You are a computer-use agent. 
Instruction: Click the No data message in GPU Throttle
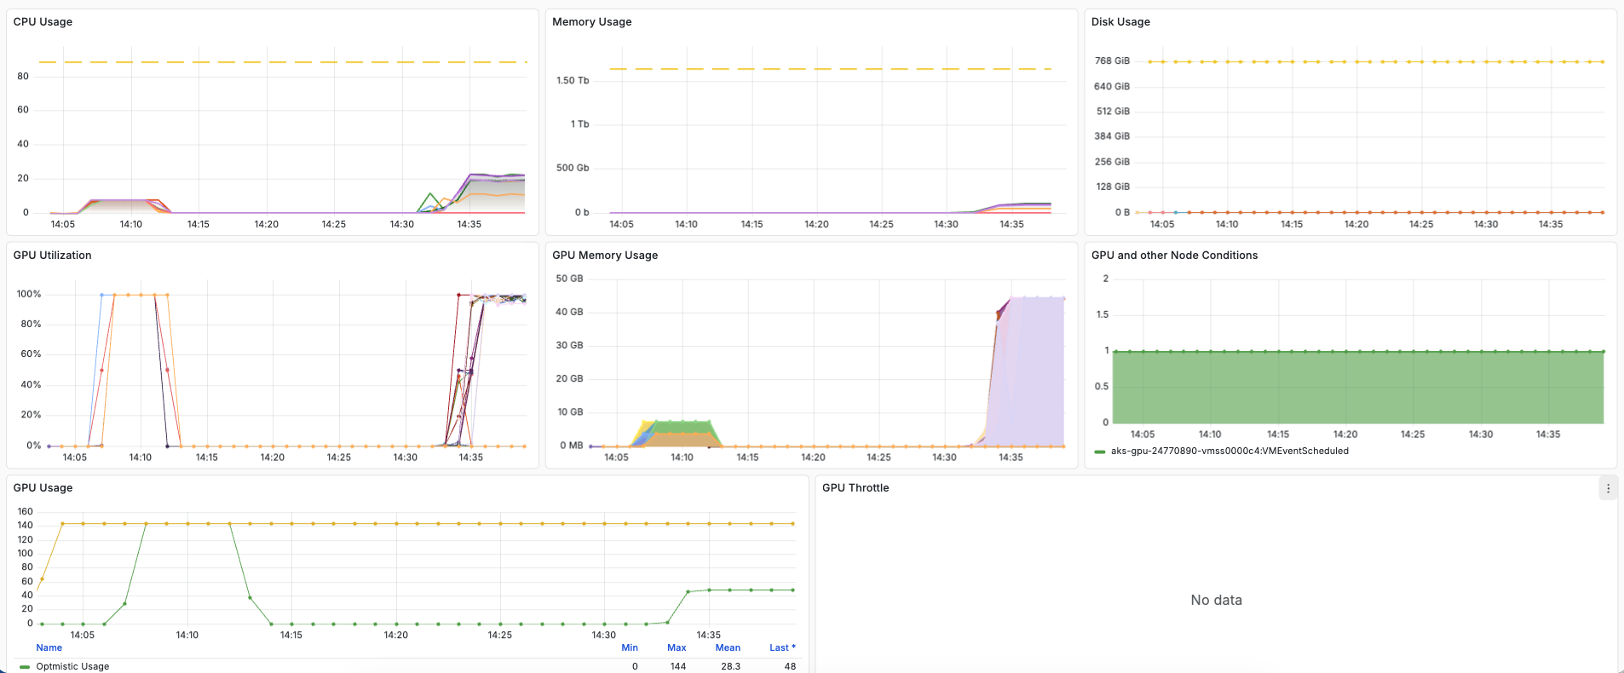[1216, 601]
